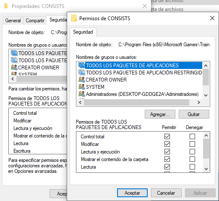Select CREATOR OWNER icon in the Propiedades window
This screenshot has height=201, width=219.
click(14, 67)
